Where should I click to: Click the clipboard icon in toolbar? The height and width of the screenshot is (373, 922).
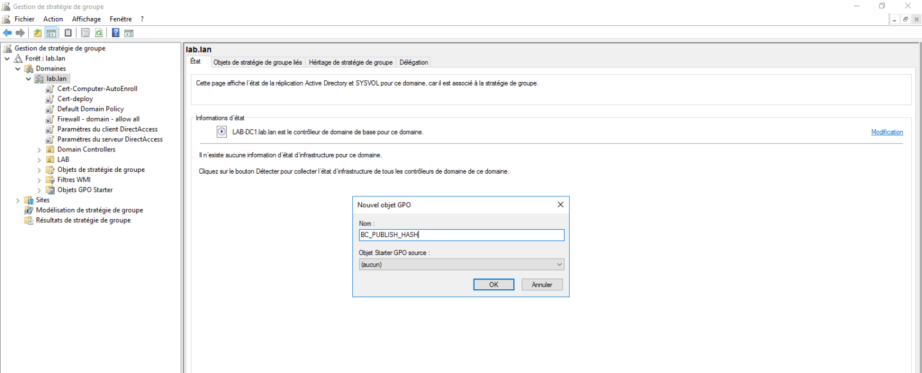coord(68,33)
